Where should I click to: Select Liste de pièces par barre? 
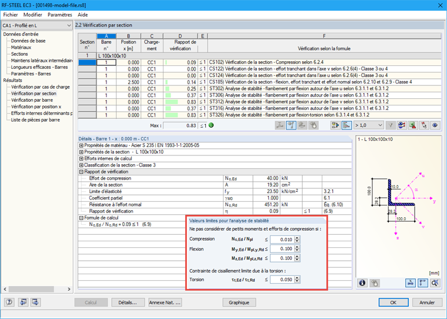pyautogui.click(x=35, y=120)
